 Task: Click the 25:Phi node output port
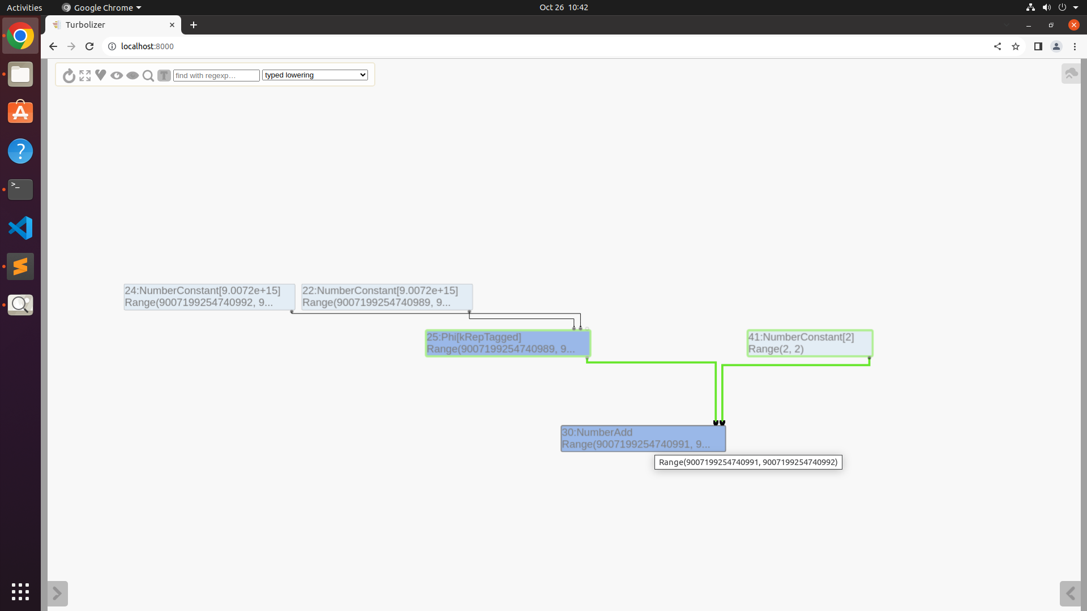click(587, 358)
